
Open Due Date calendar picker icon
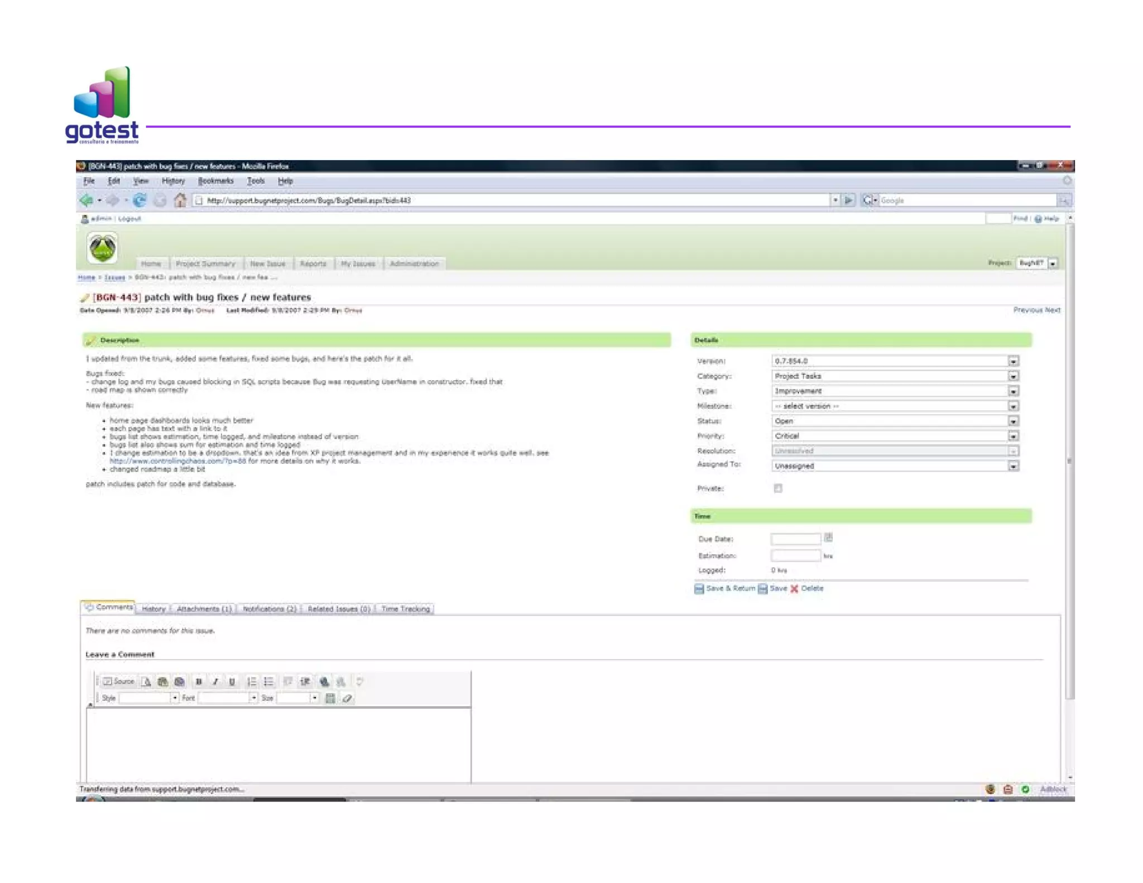pyautogui.click(x=828, y=538)
